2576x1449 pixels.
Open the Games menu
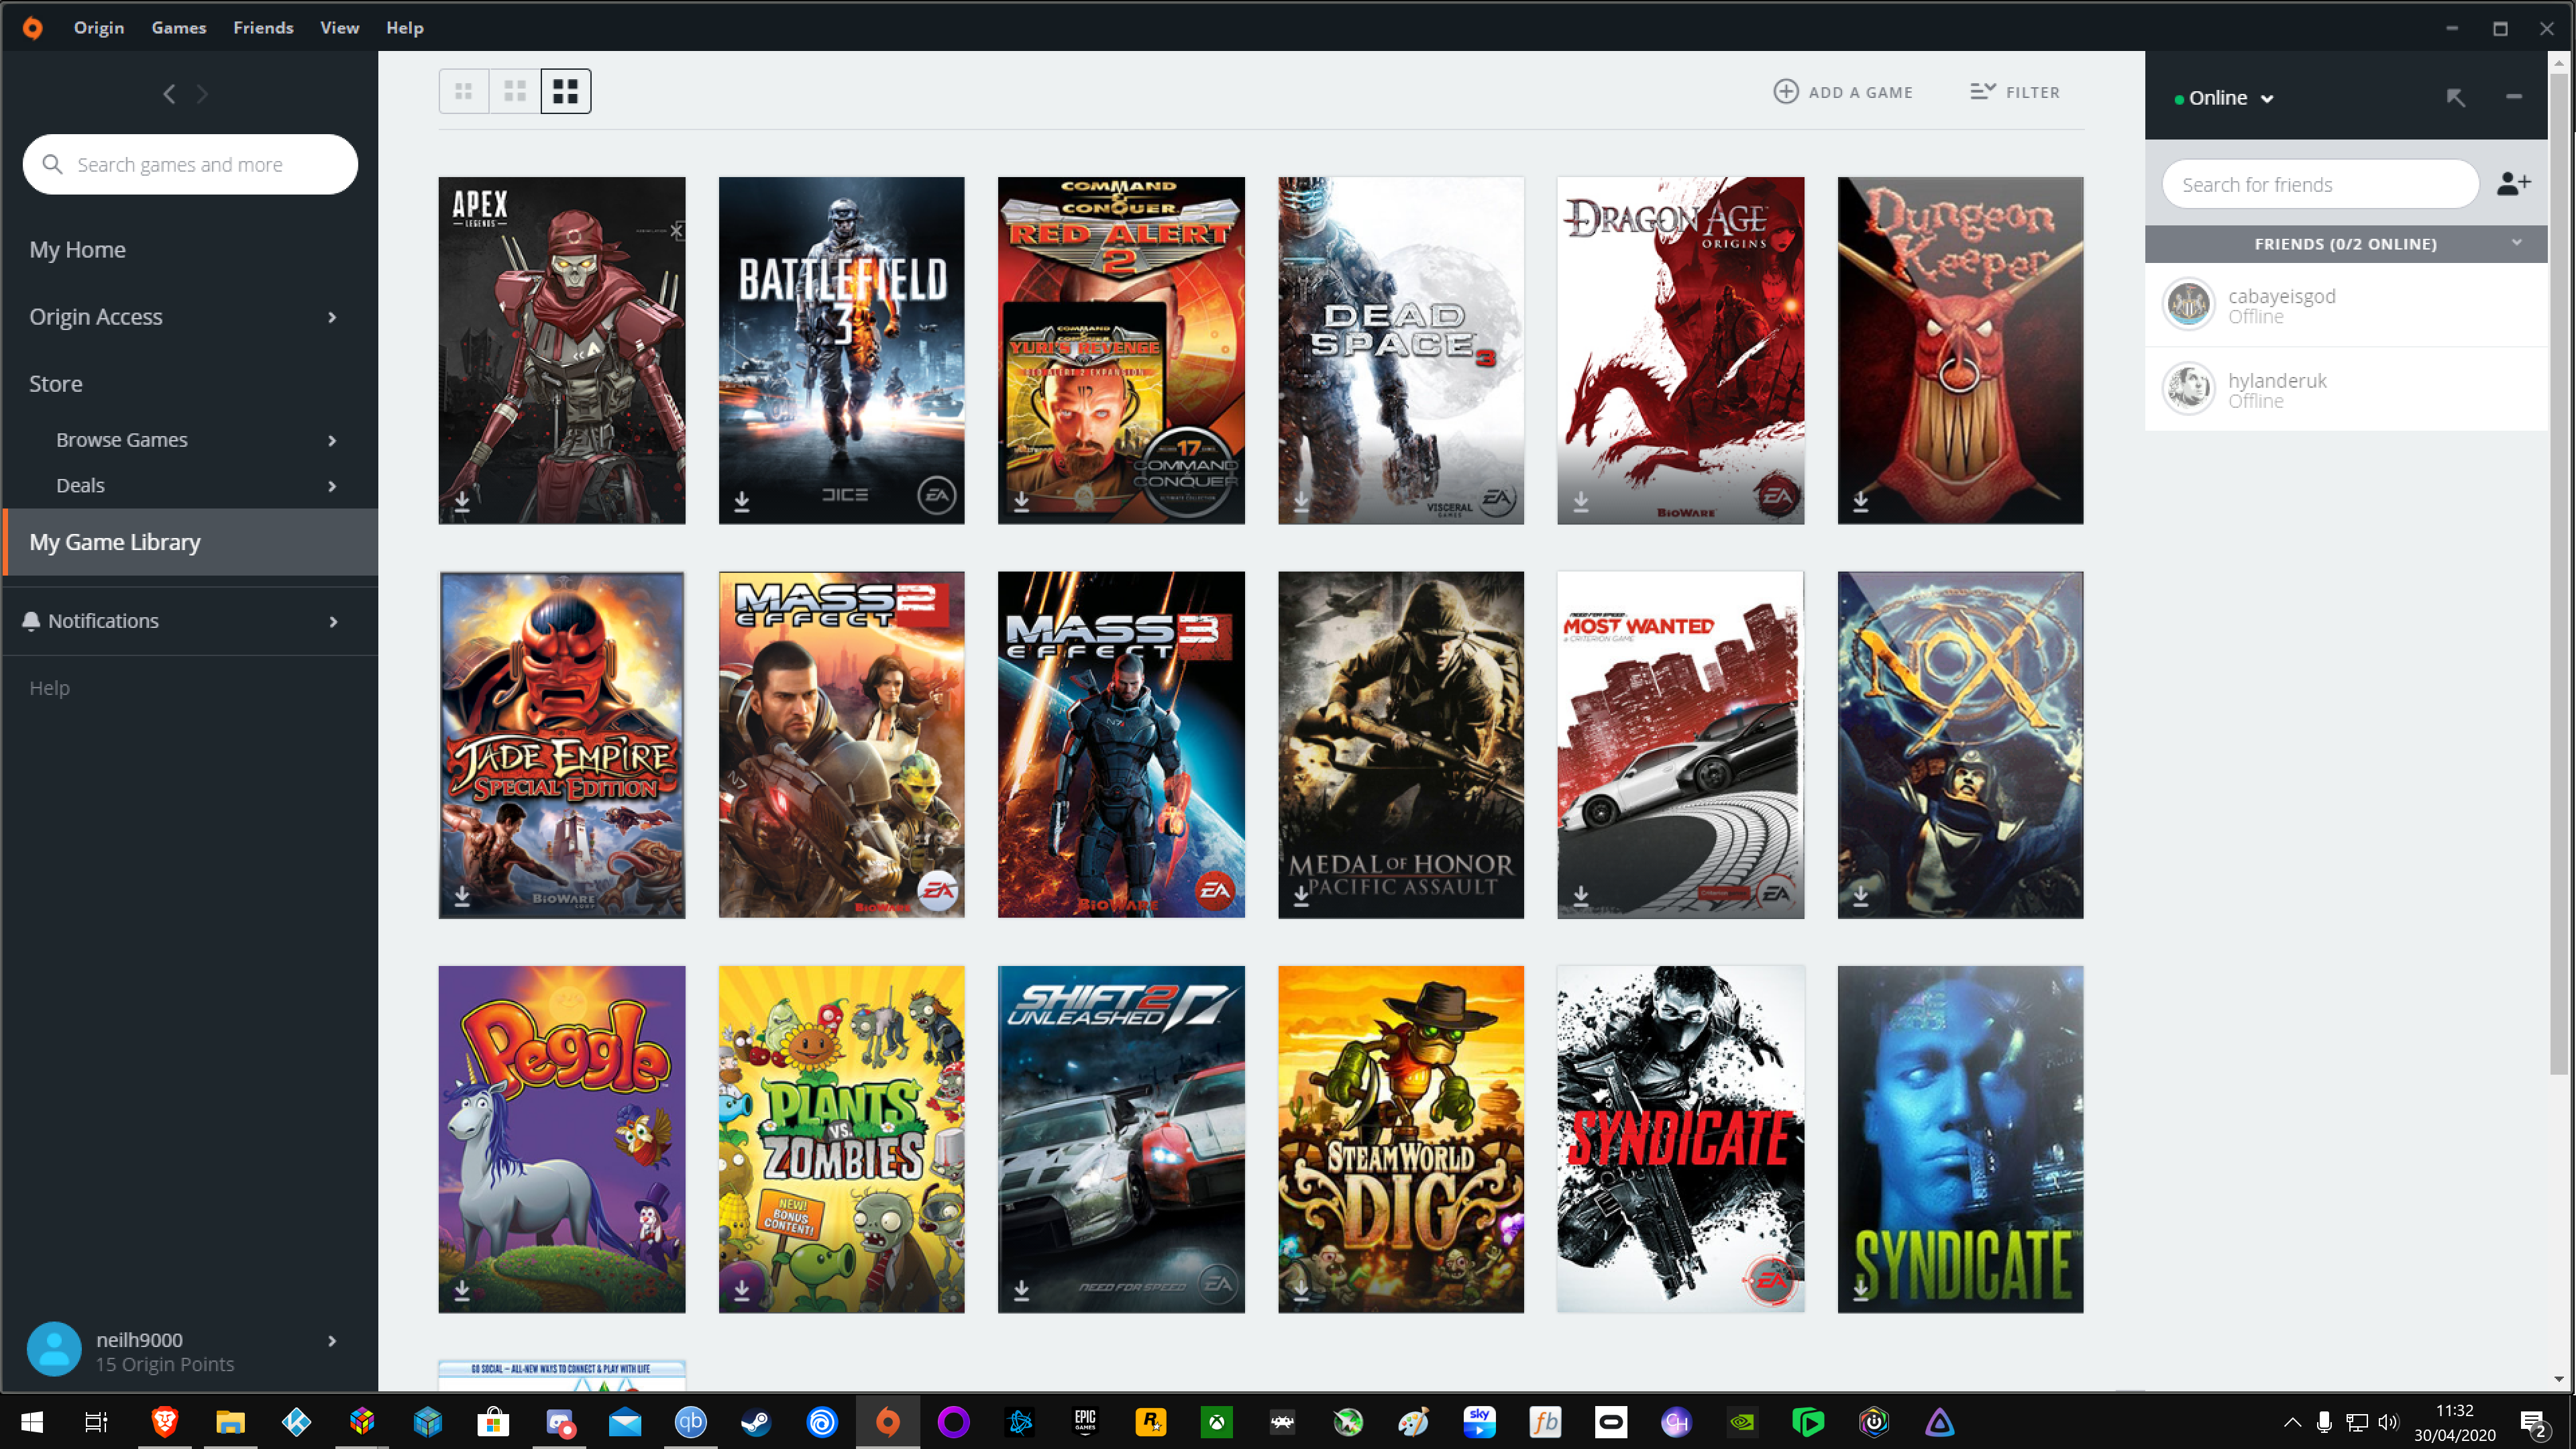click(x=179, y=27)
